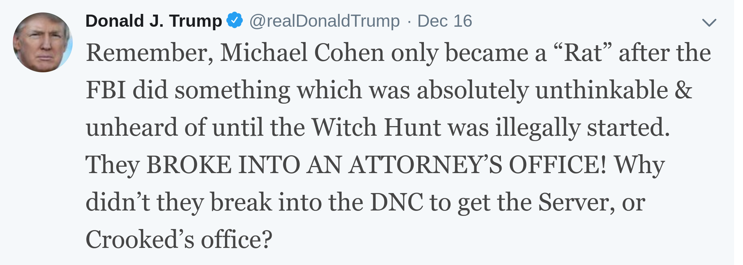Open the tweet options chevron menu

[709, 23]
